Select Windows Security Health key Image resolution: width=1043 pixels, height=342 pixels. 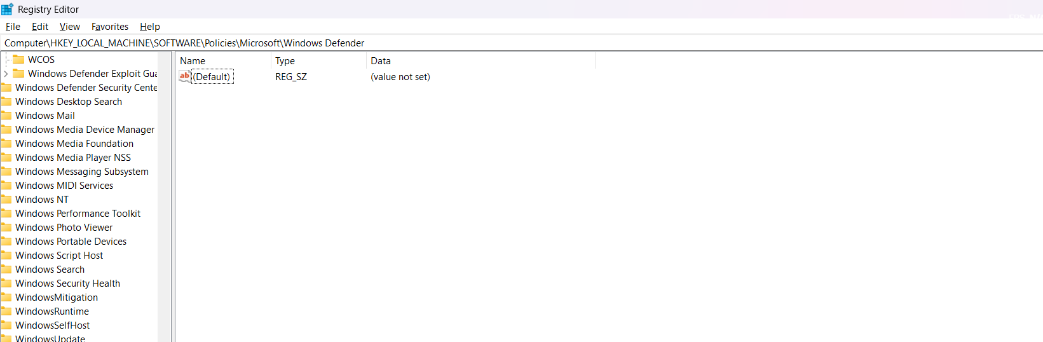coord(68,284)
